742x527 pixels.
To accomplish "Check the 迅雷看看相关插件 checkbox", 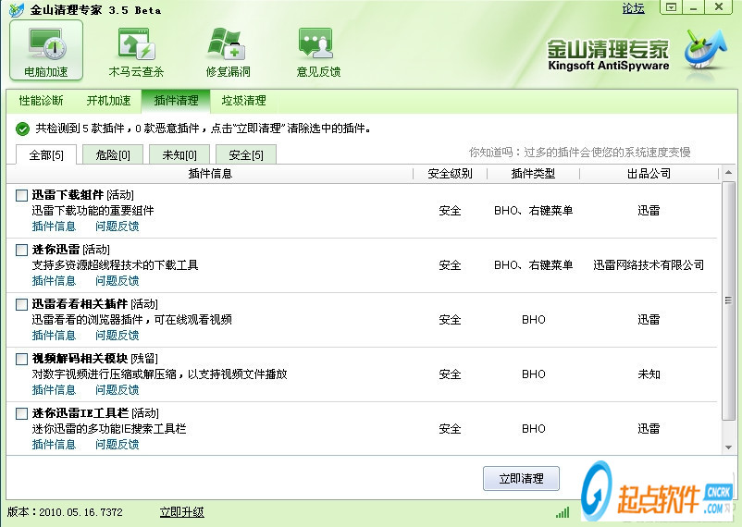I will [x=22, y=304].
